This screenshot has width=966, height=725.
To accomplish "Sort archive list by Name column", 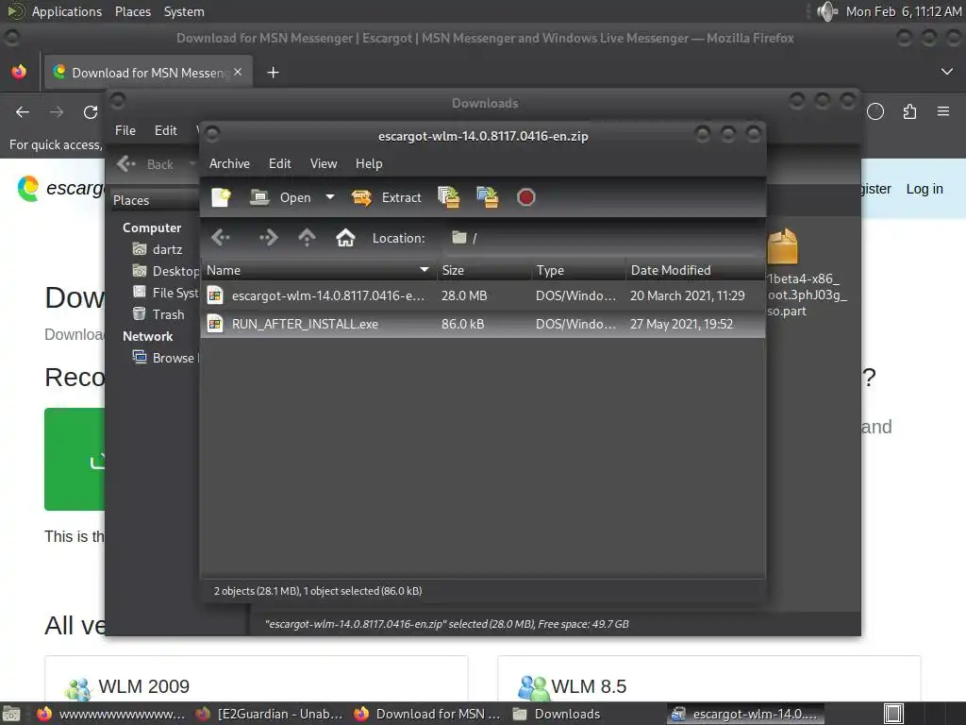I will point(319,270).
